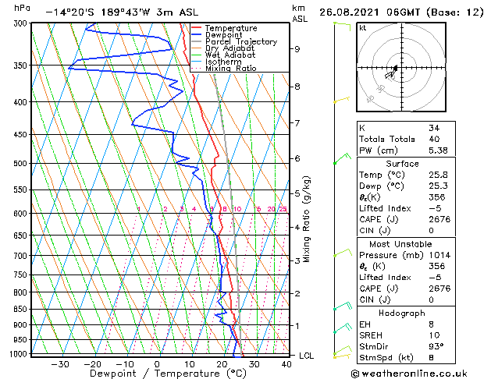Click the weatheronline.co.uk copyright text

click(x=409, y=374)
